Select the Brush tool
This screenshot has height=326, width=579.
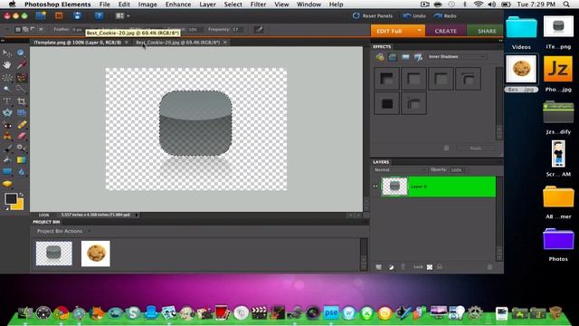click(7, 149)
